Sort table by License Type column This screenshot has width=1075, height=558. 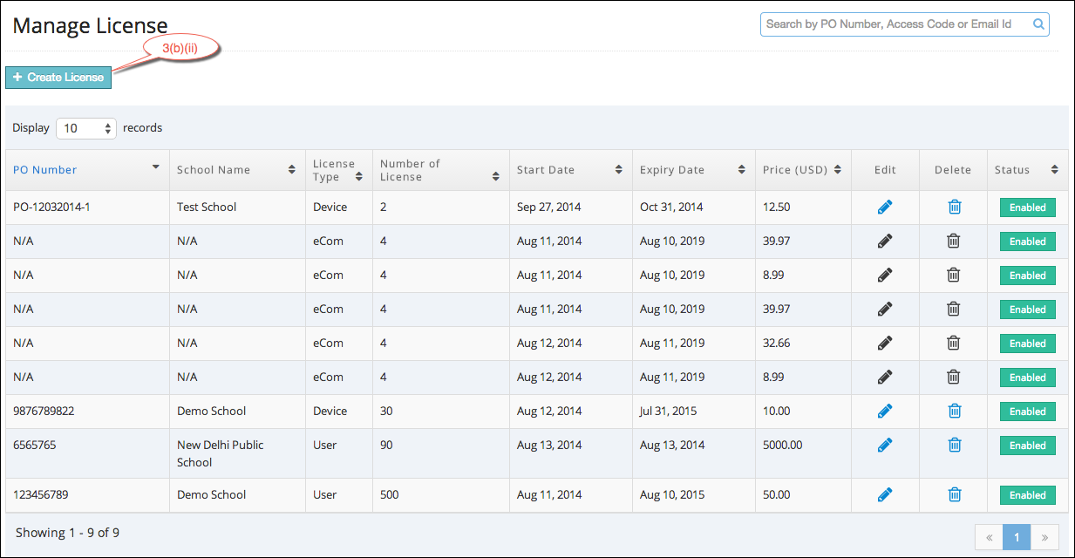[x=339, y=170]
